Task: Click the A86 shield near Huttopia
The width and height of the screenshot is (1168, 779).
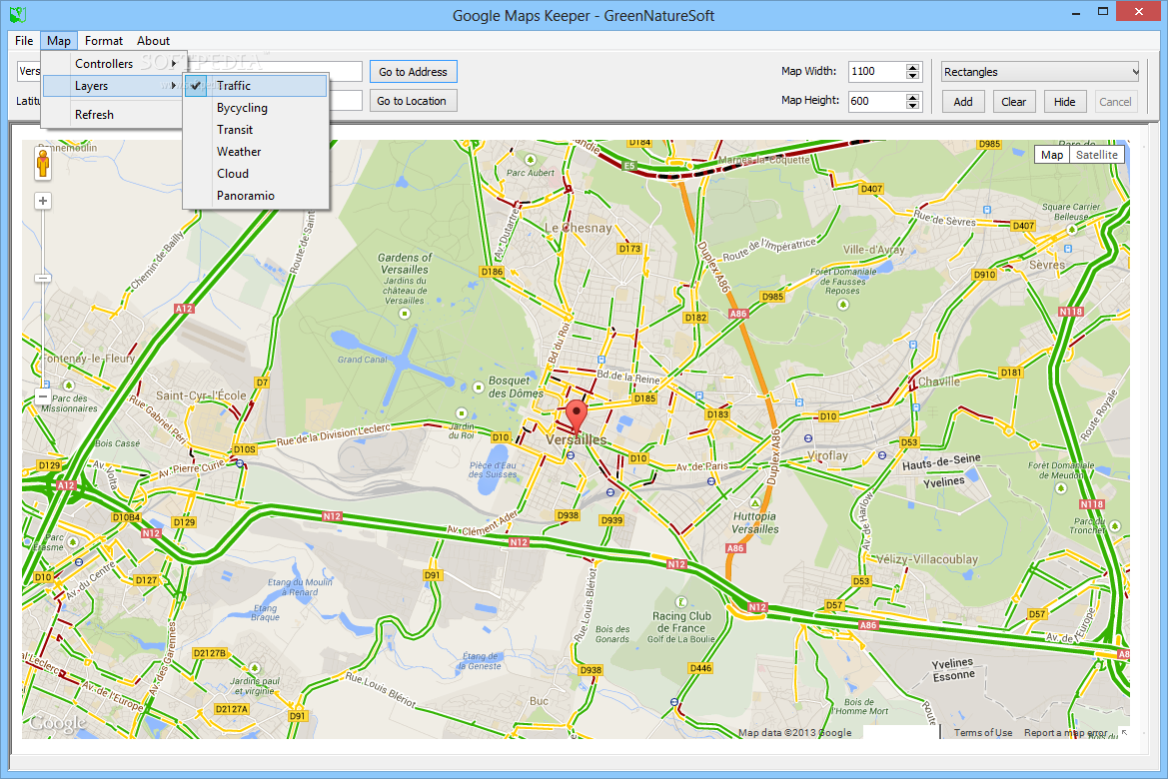Action: pyautogui.click(x=736, y=548)
